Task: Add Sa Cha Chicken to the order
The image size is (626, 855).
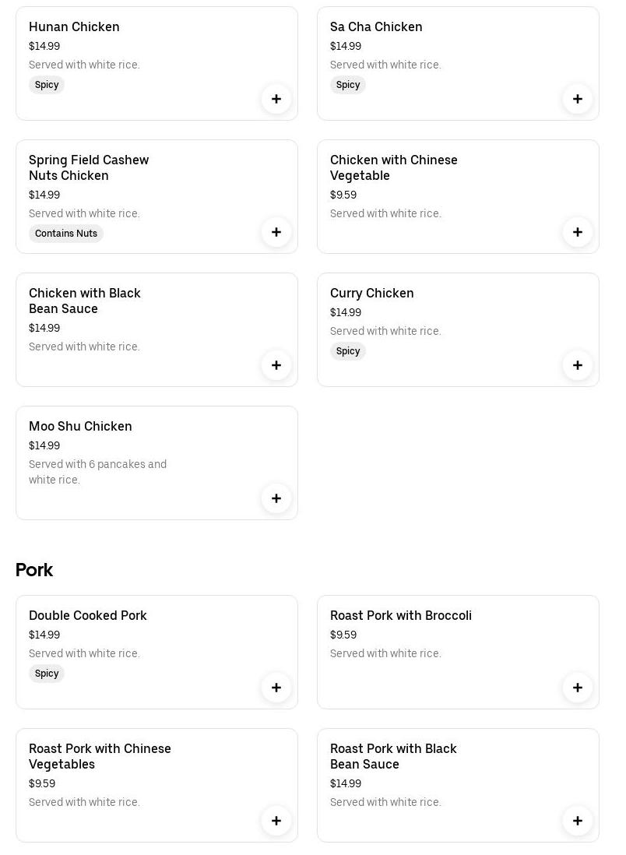Action: click(578, 99)
